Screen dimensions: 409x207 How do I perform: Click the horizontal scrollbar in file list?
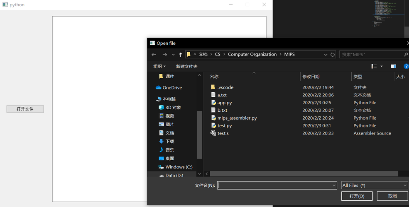304,173
